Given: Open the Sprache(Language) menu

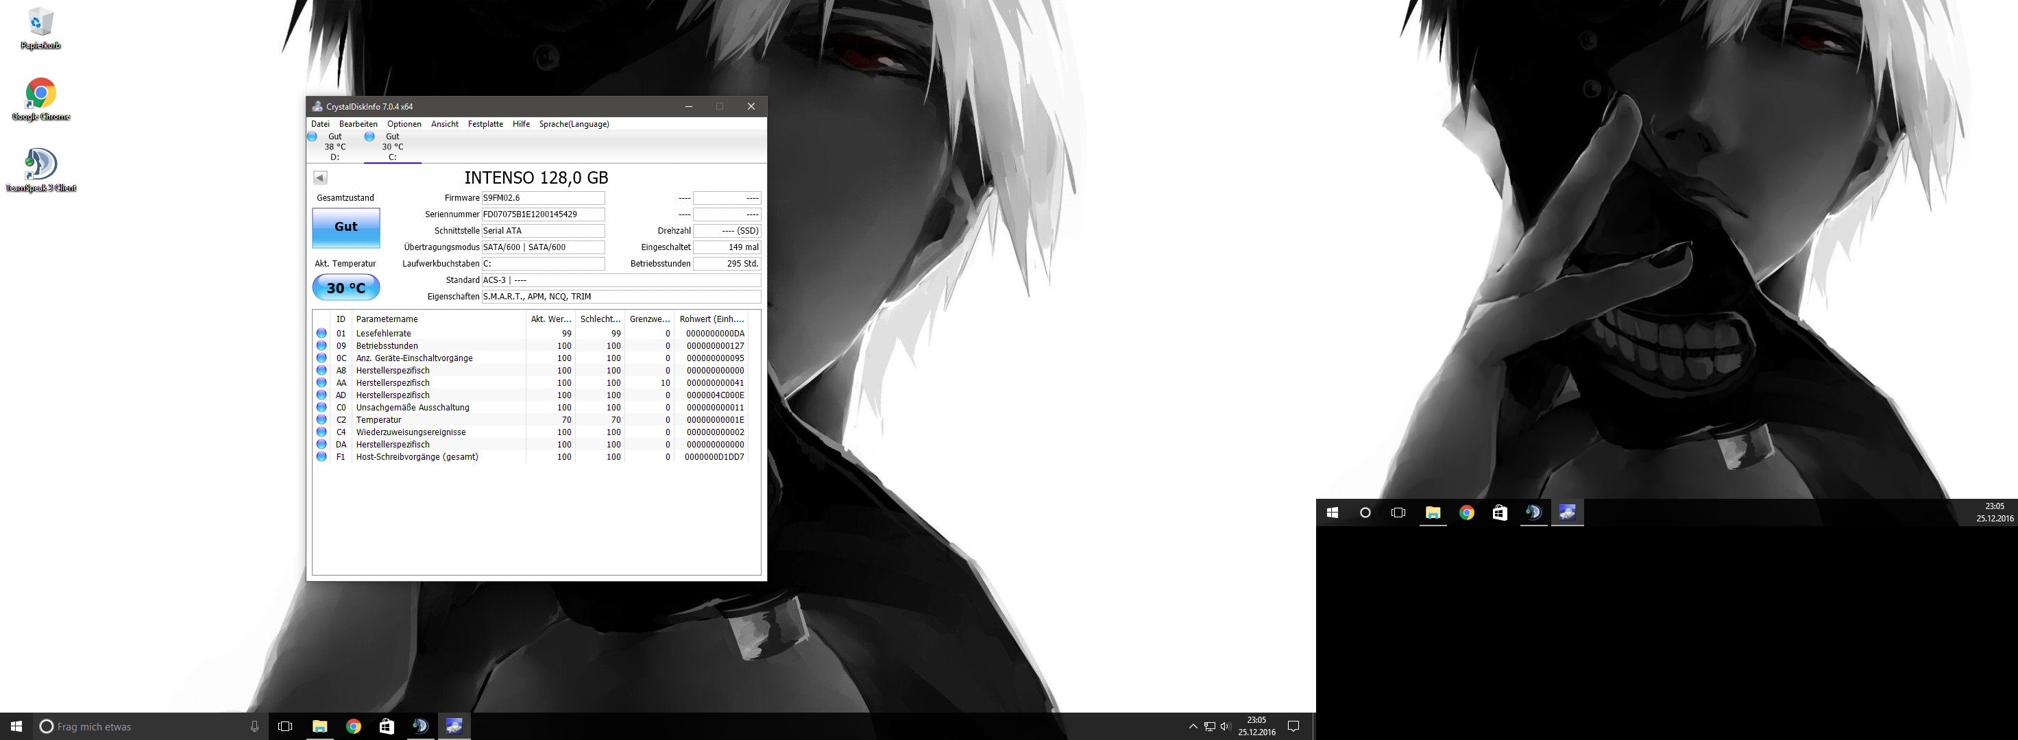Looking at the screenshot, I should pyautogui.click(x=574, y=124).
